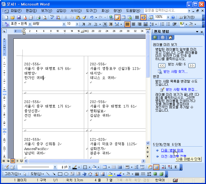Go back to 이전: 레이블 정렬 step

[x=174, y=156]
